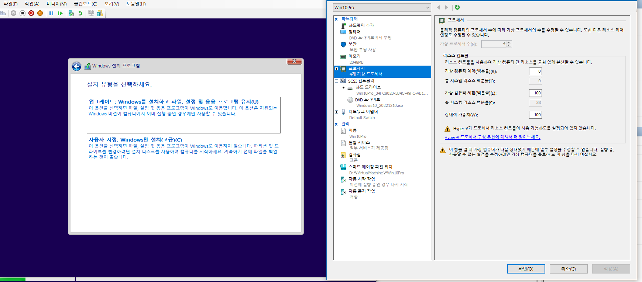642x282 pixels.
Task: Open the View (보기) menu
Action: click(112, 4)
